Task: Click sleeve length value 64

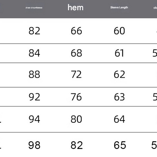Action: point(119,119)
